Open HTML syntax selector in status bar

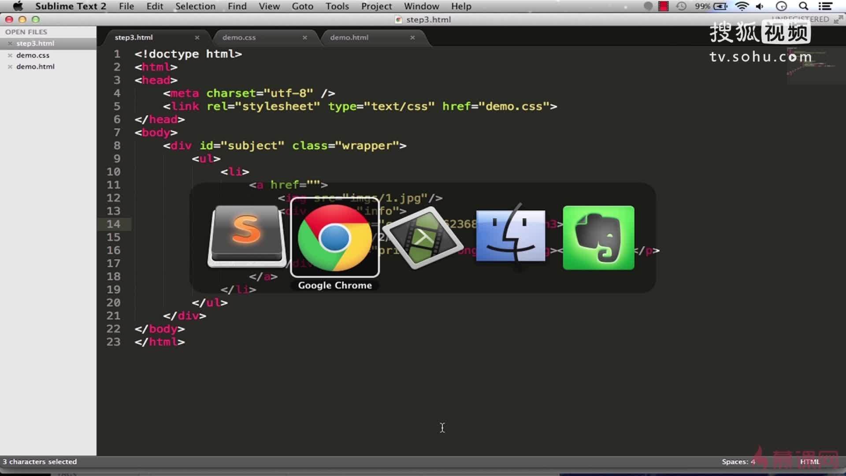(x=809, y=461)
